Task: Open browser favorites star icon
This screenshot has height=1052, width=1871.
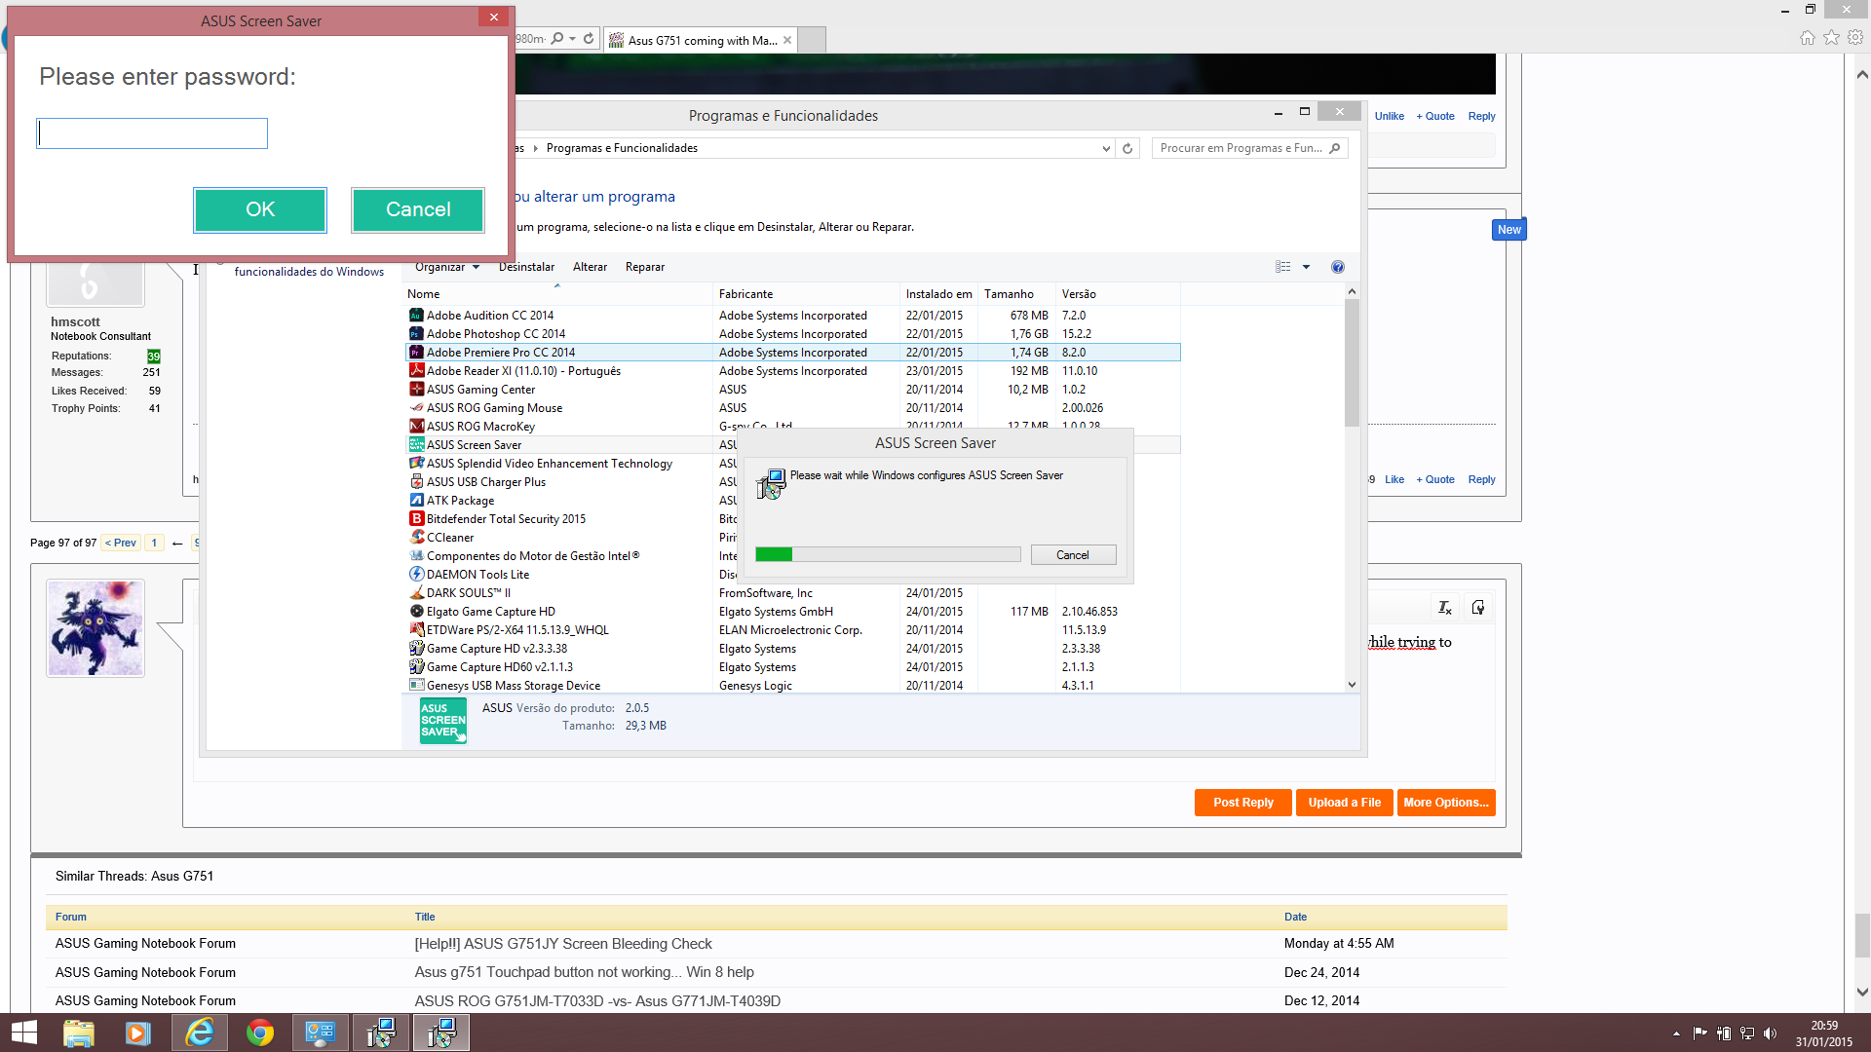Action: 1831,37
